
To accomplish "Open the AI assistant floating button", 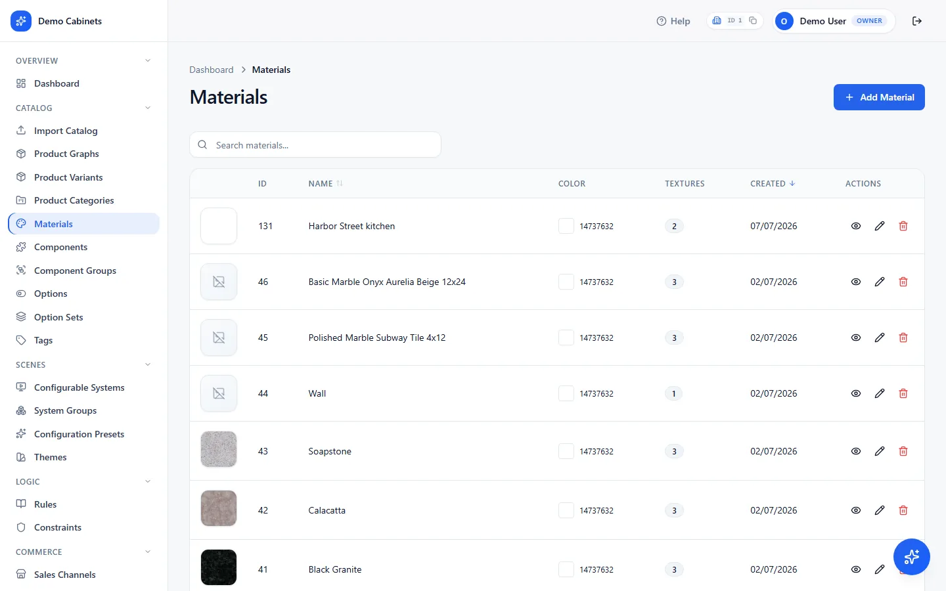I will tap(912, 557).
